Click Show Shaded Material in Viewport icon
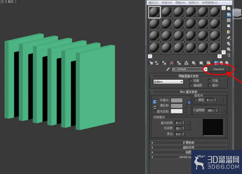Screen dimensions: 242x174 (x=208, y=63)
